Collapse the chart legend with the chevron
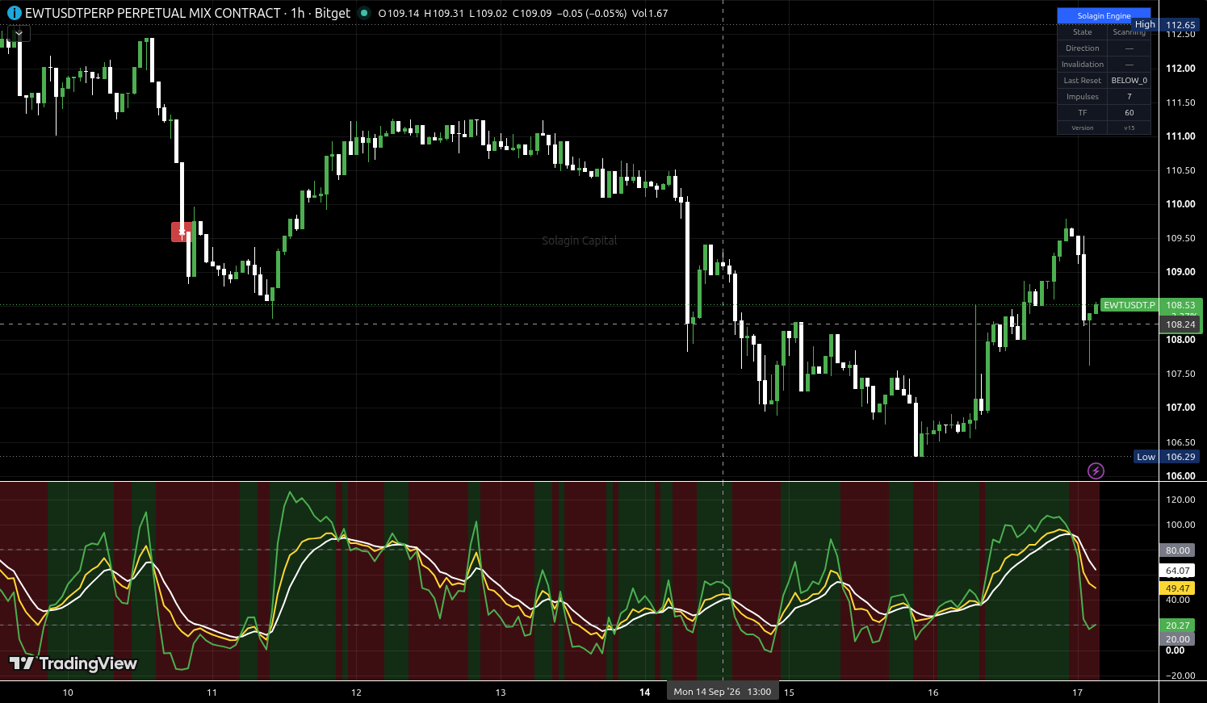Image resolution: width=1207 pixels, height=703 pixels. pos(19,33)
